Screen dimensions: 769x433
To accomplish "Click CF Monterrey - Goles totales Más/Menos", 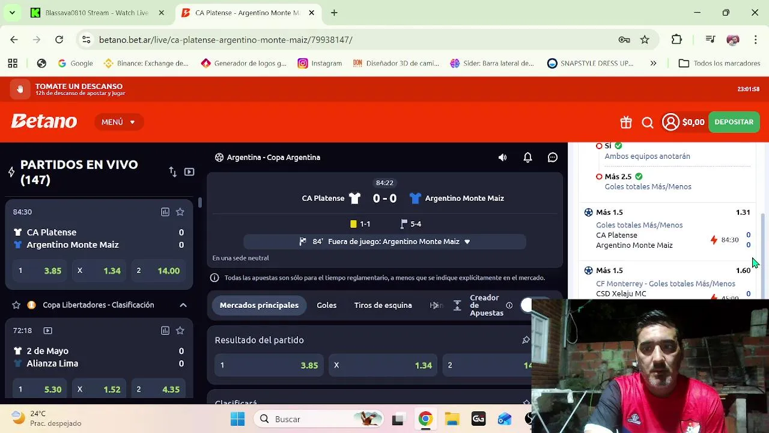I will [x=666, y=284].
